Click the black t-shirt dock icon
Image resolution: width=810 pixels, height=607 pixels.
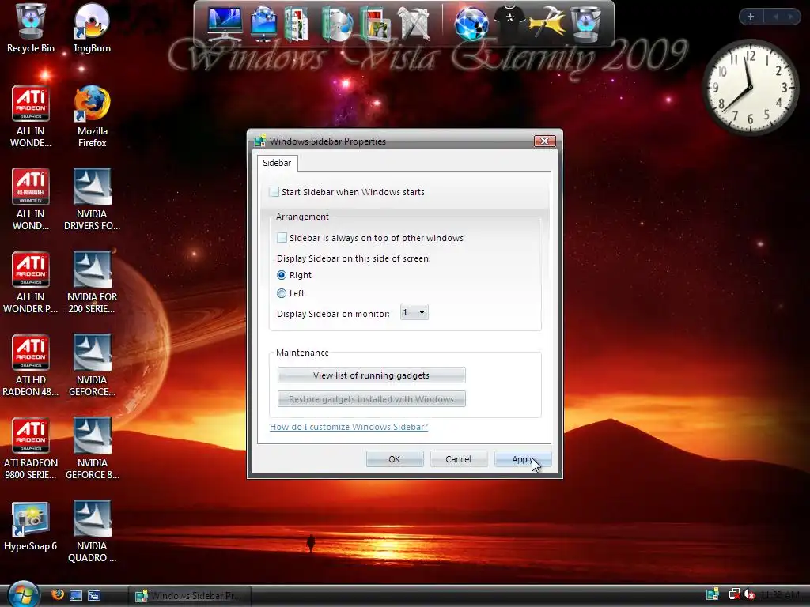click(x=509, y=21)
